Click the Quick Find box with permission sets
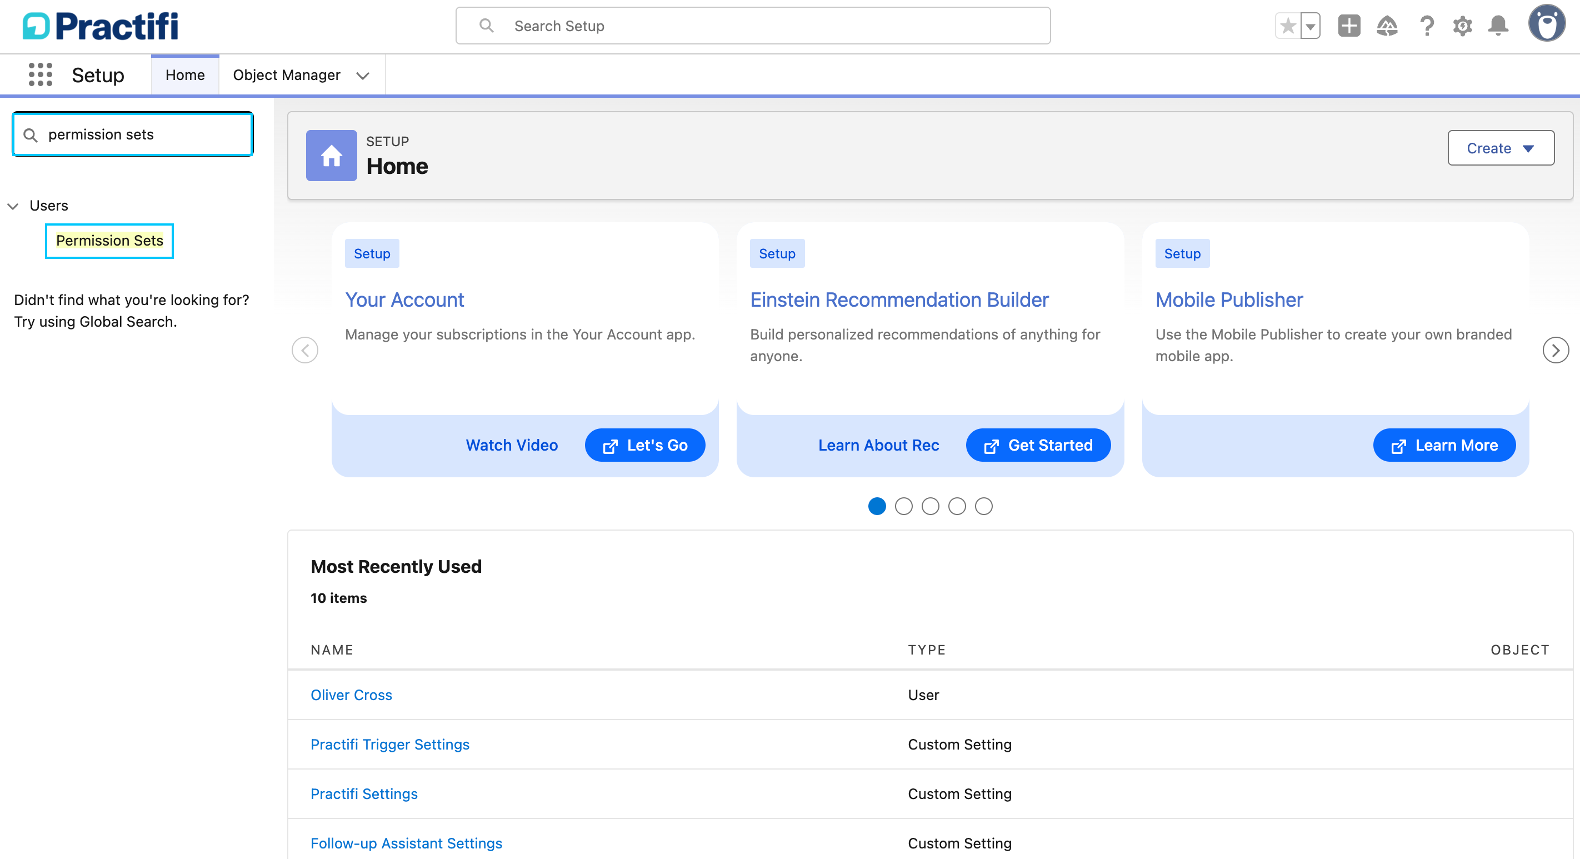This screenshot has width=1580, height=859. pyautogui.click(x=132, y=134)
